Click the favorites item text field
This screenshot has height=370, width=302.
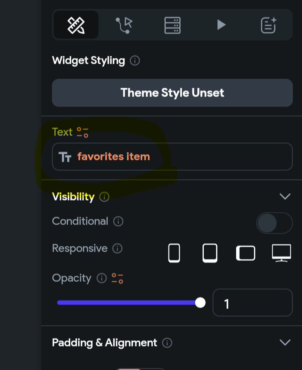(172, 156)
